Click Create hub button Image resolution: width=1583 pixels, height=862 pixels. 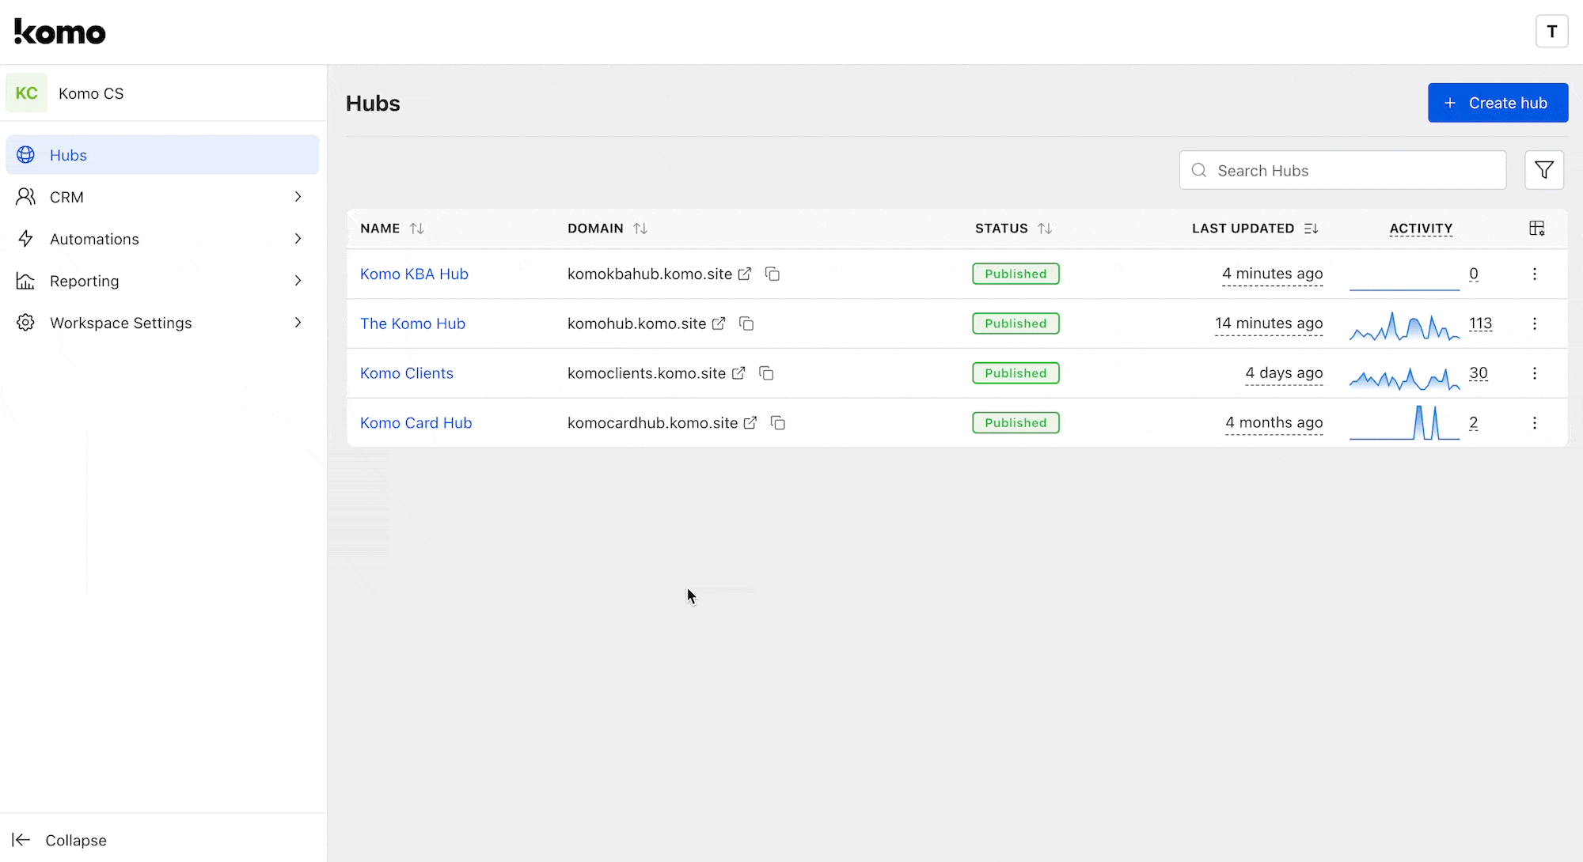(x=1498, y=102)
